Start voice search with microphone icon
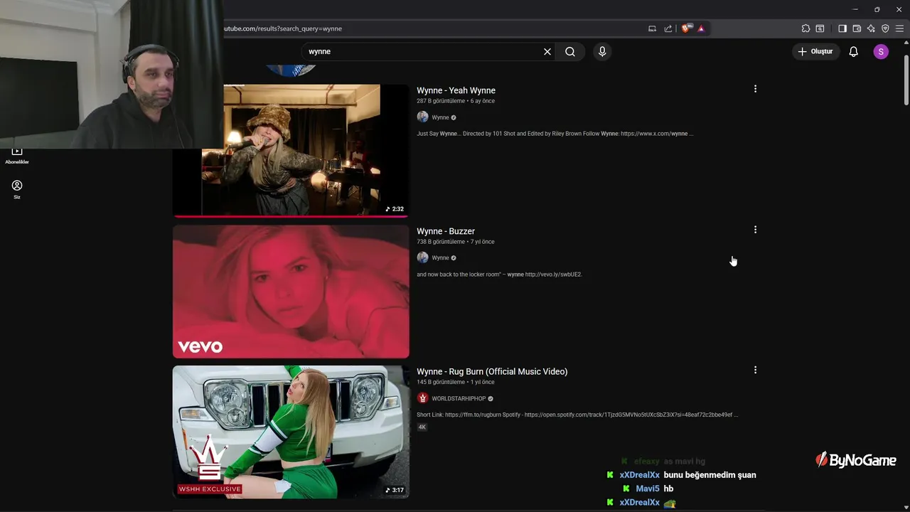The height and width of the screenshot is (512, 910). point(602,51)
